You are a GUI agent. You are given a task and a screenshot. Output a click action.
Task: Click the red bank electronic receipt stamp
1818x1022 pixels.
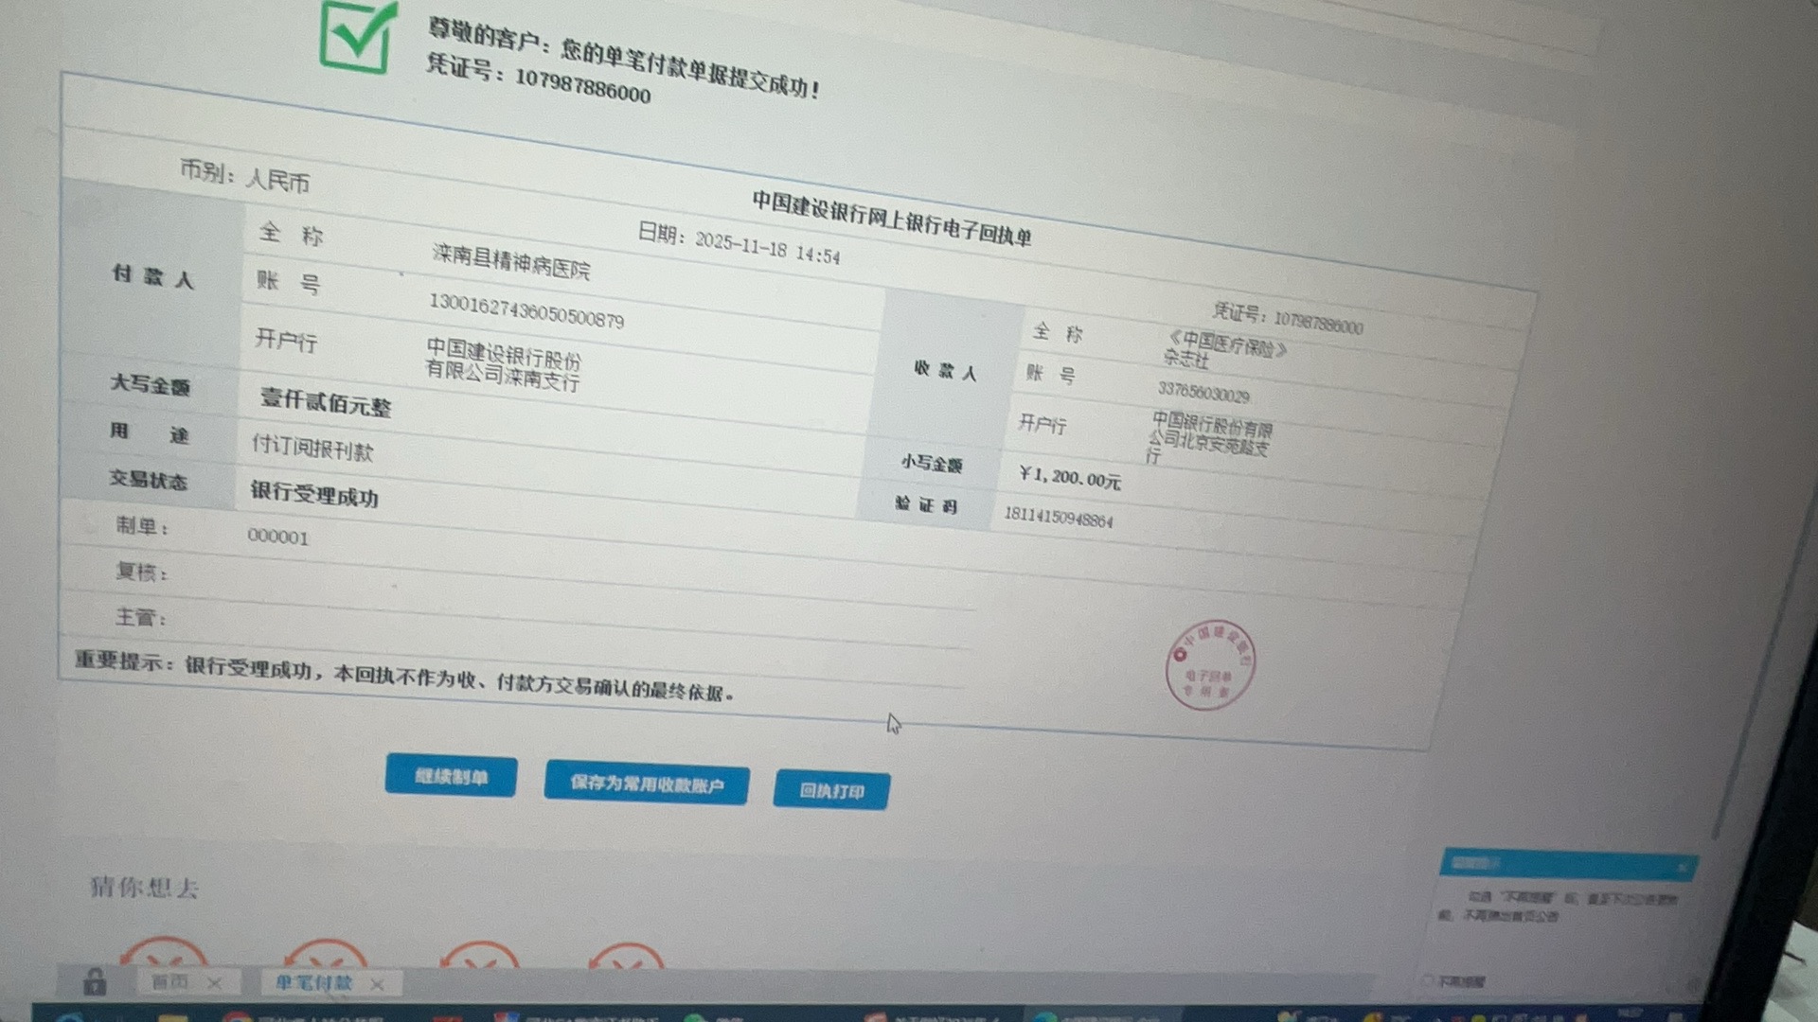click(x=1209, y=665)
